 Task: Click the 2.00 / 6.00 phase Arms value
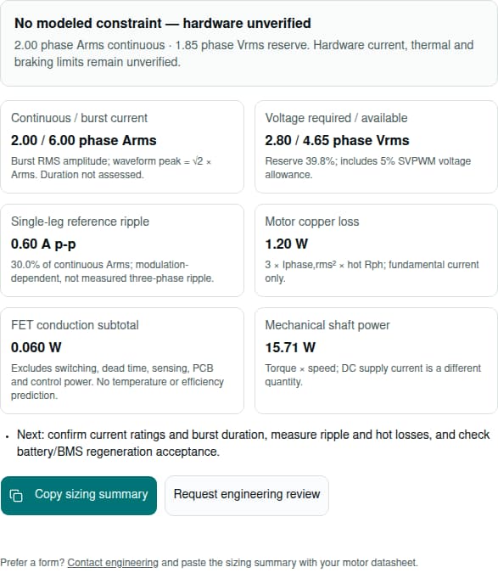point(84,140)
